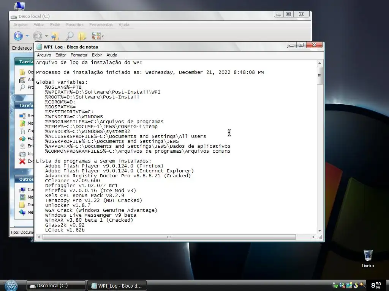Image resolution: width=389 pixels, height=291 pixels.
Task: Click network places icon in Outros panel
Action: [x=22, y=212]
